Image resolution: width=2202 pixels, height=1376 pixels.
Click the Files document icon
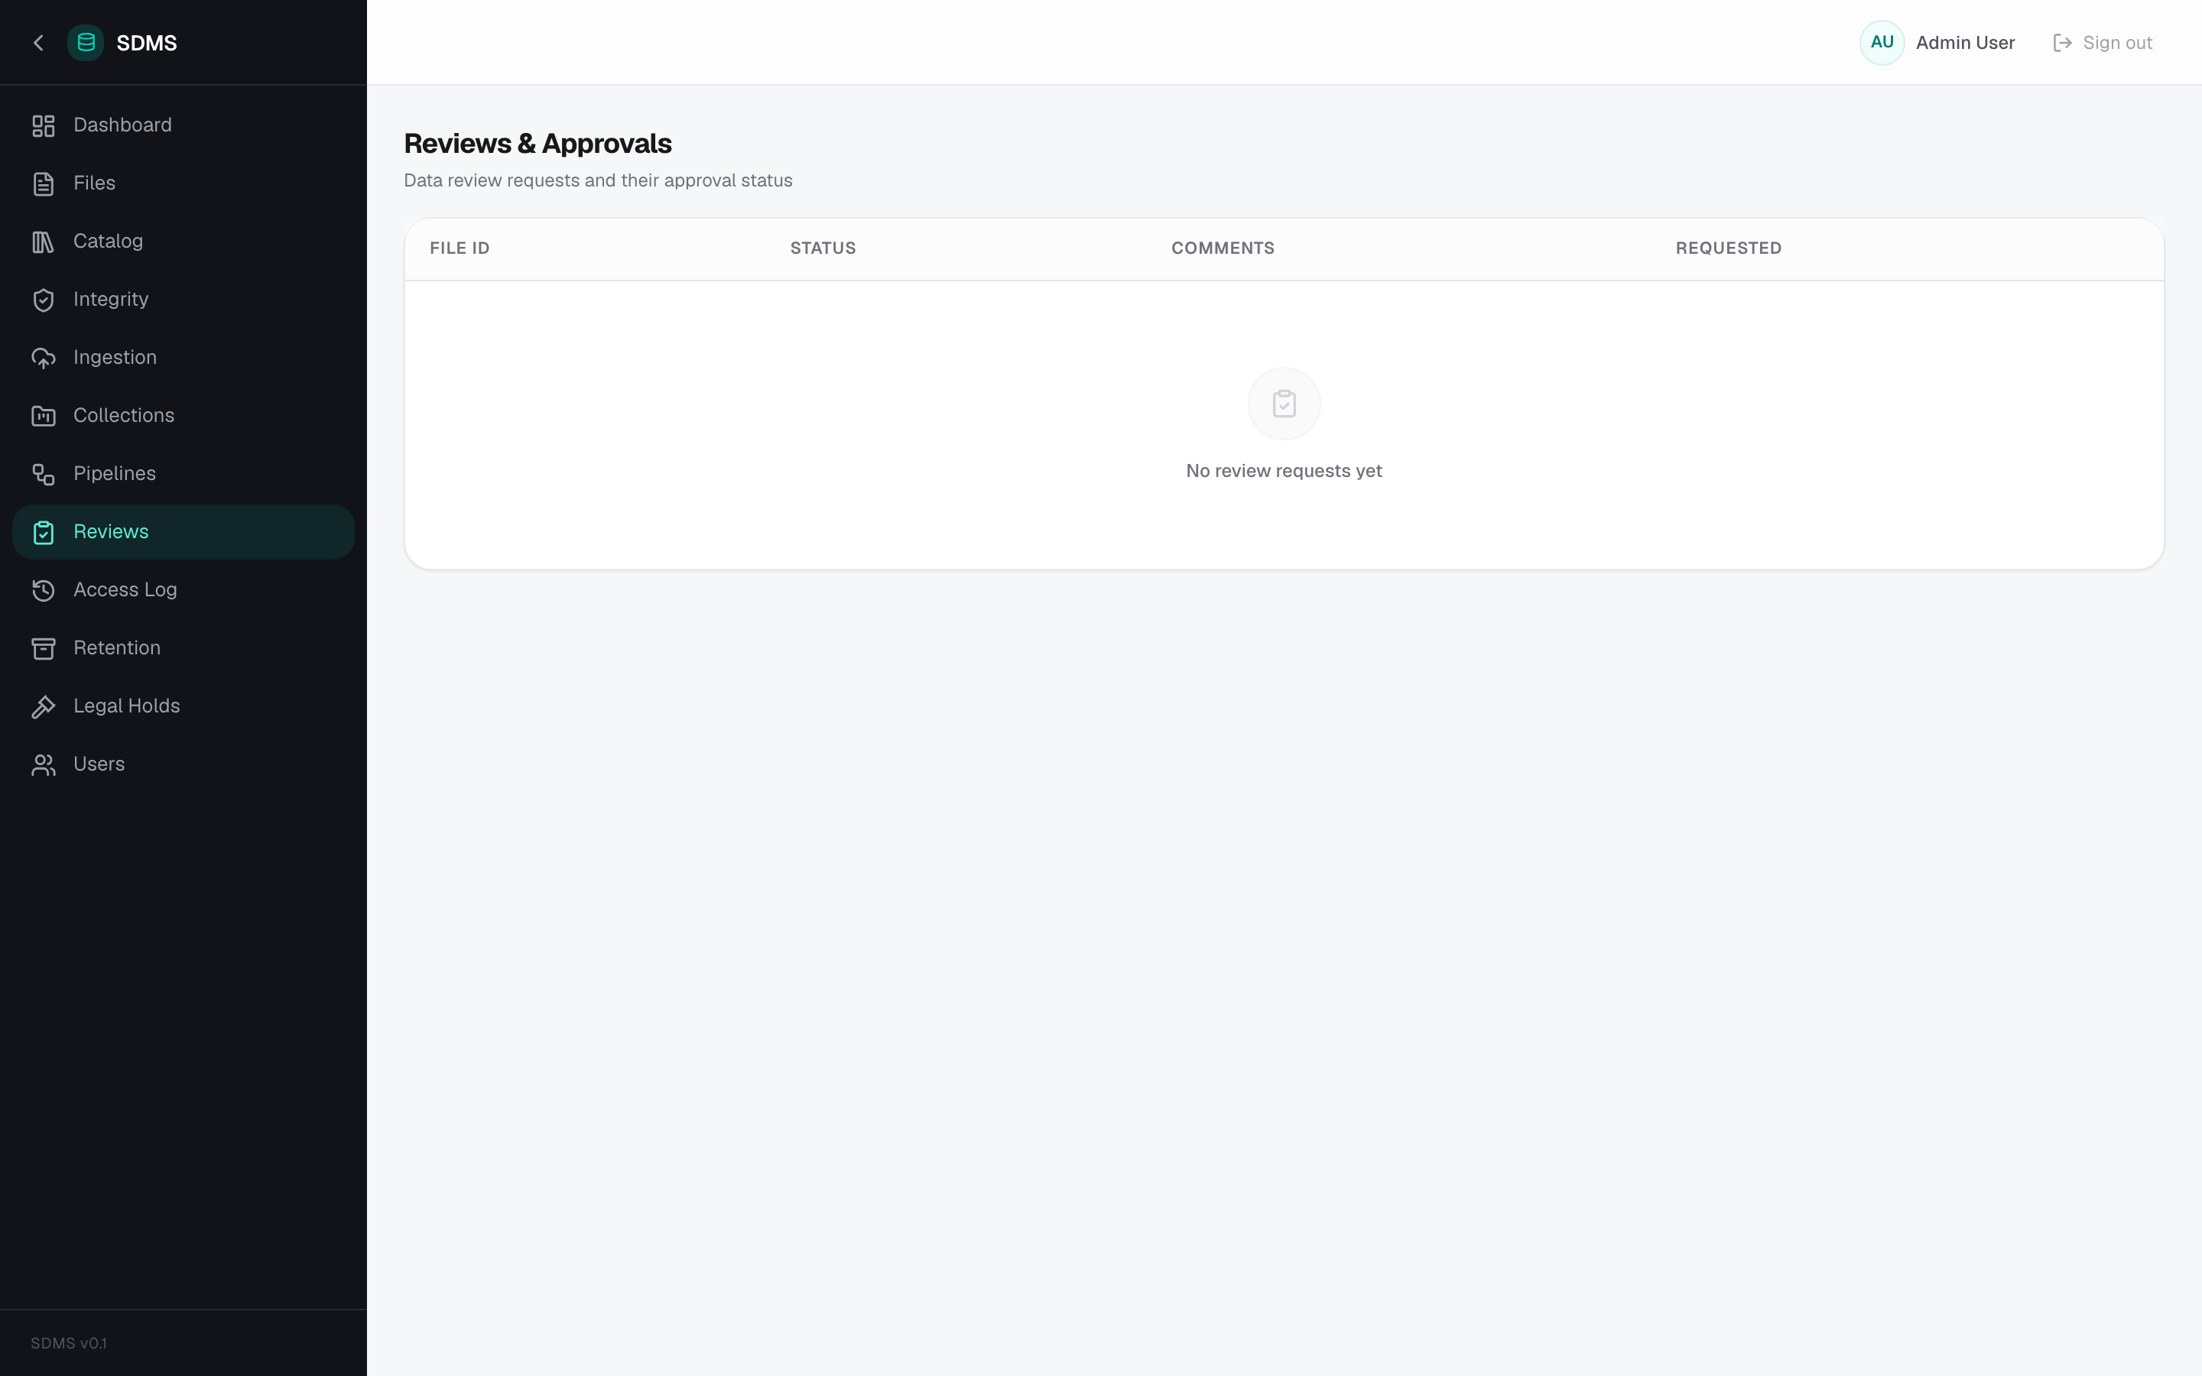pos(44,183)
